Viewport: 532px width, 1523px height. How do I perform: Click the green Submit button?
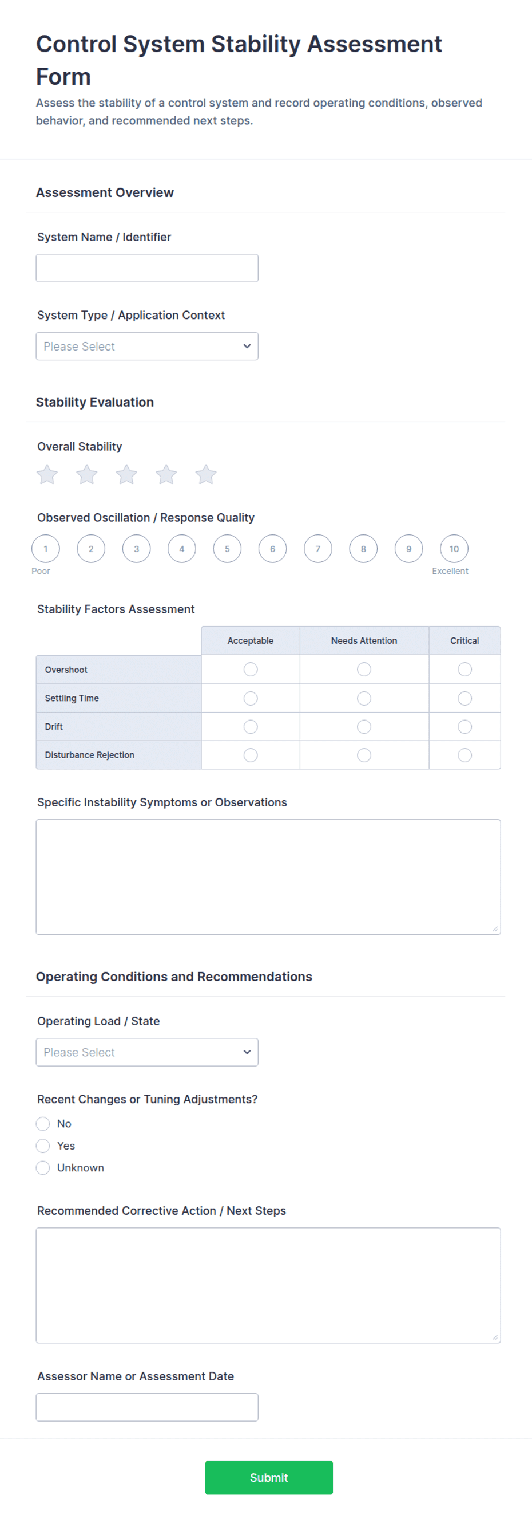point(269,1478)
